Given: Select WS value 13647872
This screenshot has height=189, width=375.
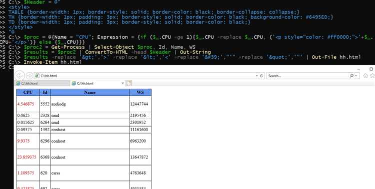Looking at the screenshot, I should (x=139, y=157).
